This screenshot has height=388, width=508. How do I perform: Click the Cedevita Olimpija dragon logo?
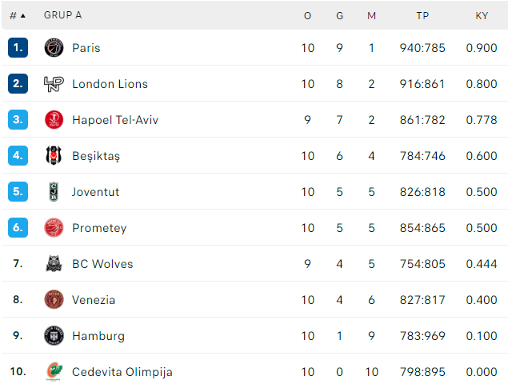pyautogui.click(x=54, y=371)
